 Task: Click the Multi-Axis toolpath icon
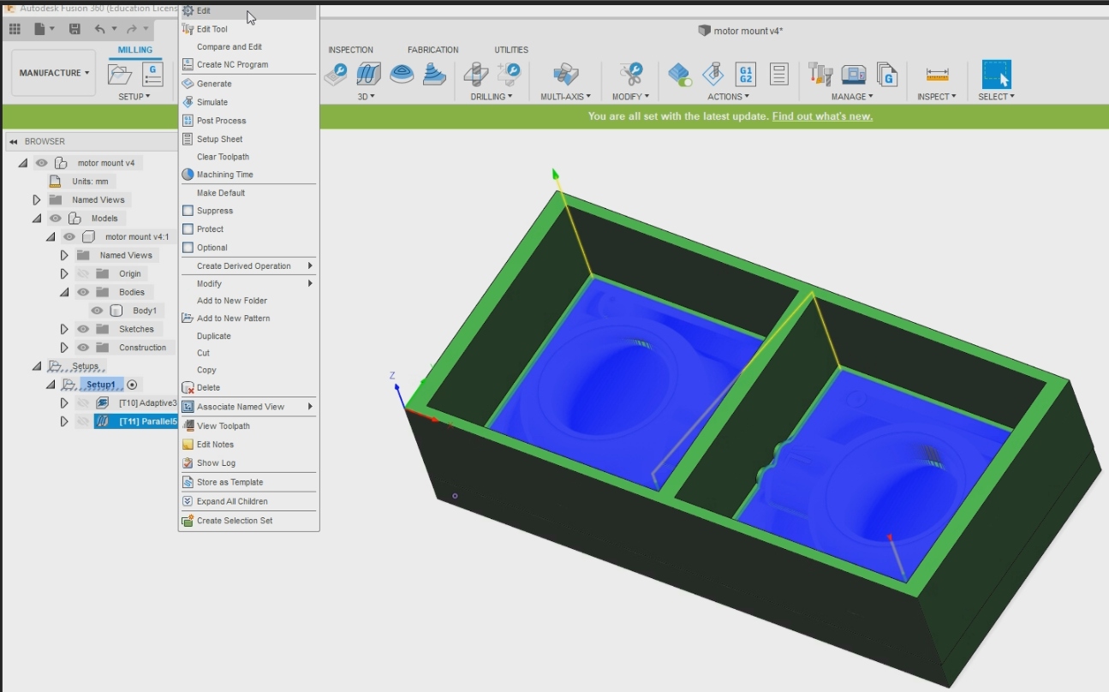(565, 75)
